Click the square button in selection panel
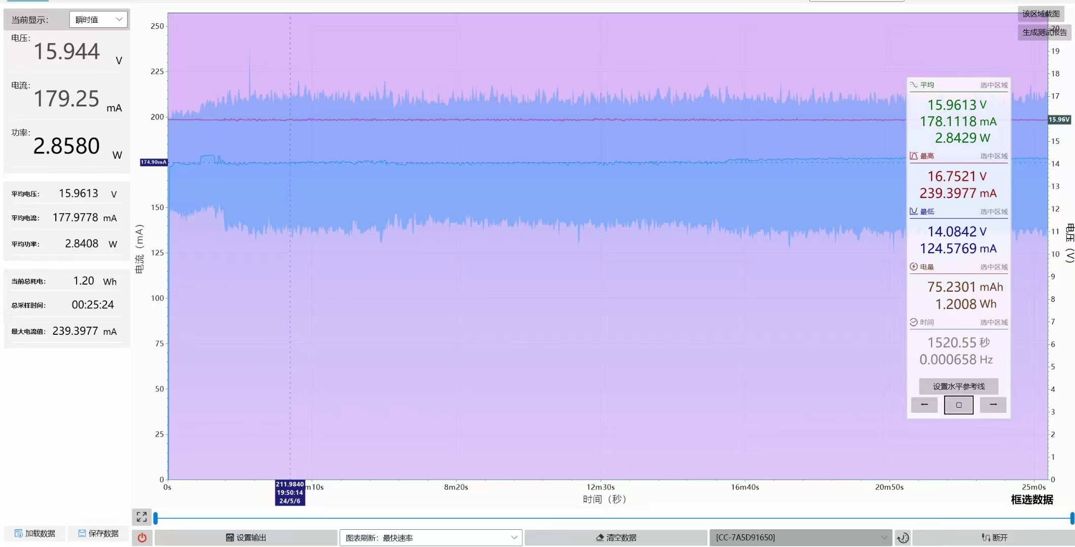The width and height of the screenshot is (1075, 547). pos(959,405)
